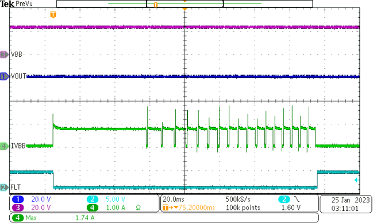The width and height of the screenshot is (373, 223).
Task: Click the small T marker in record overview
Action: pyautogui.click(x=156, y=5)
